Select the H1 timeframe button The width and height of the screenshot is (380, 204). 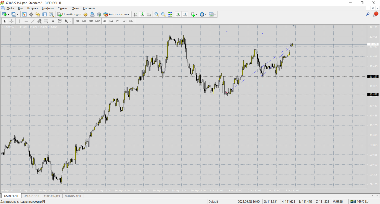[104, 21]
